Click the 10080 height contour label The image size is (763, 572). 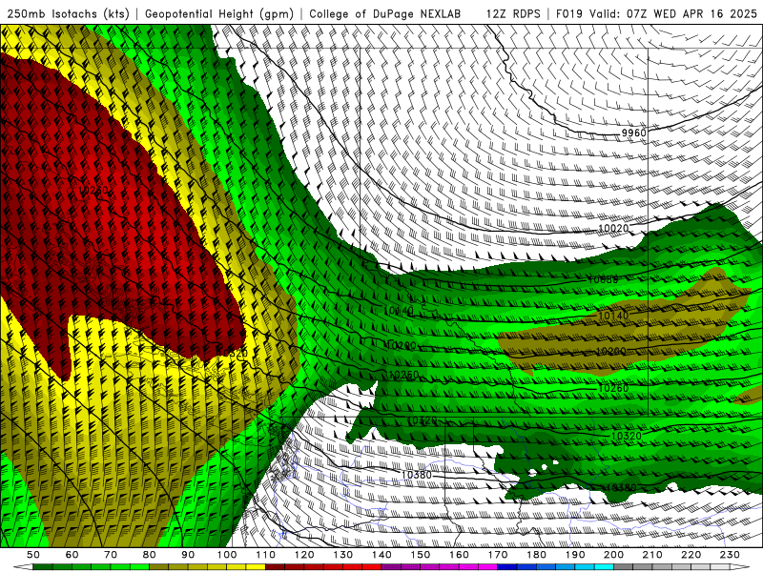(x=603, y=279)
